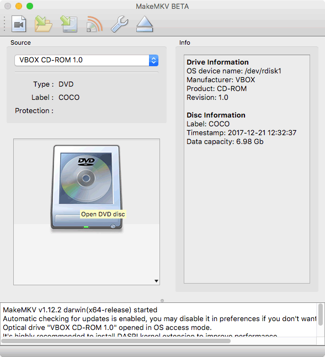Click the Open disc folder toolbar icon
325x357 pixels.
click(43, 24)
